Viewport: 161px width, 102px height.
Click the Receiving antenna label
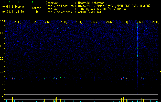(59, 12)
